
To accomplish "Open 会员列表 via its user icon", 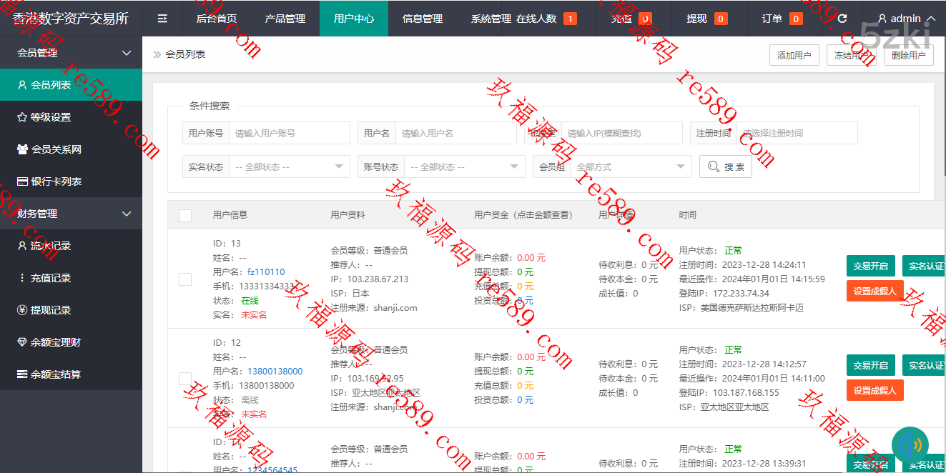I will point(22,85).
